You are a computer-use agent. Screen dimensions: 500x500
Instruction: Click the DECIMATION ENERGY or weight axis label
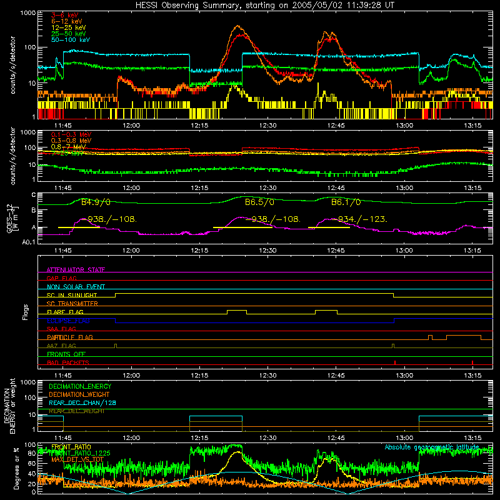point(9,406)
